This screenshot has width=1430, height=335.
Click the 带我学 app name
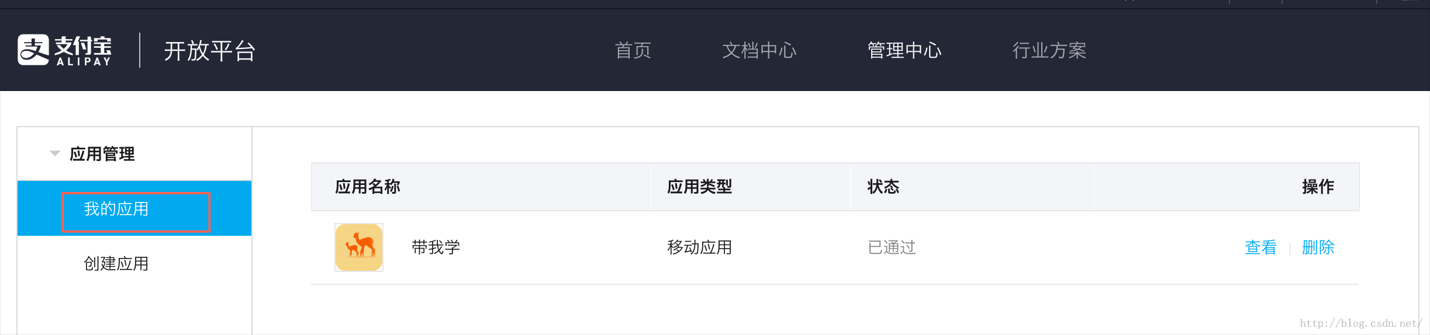pos(436,247)
